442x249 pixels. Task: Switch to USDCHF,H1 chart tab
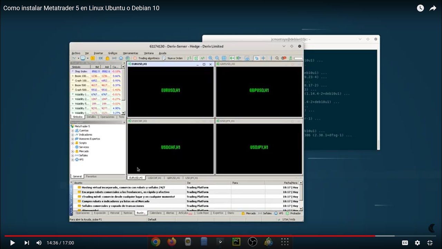[154, 178]
